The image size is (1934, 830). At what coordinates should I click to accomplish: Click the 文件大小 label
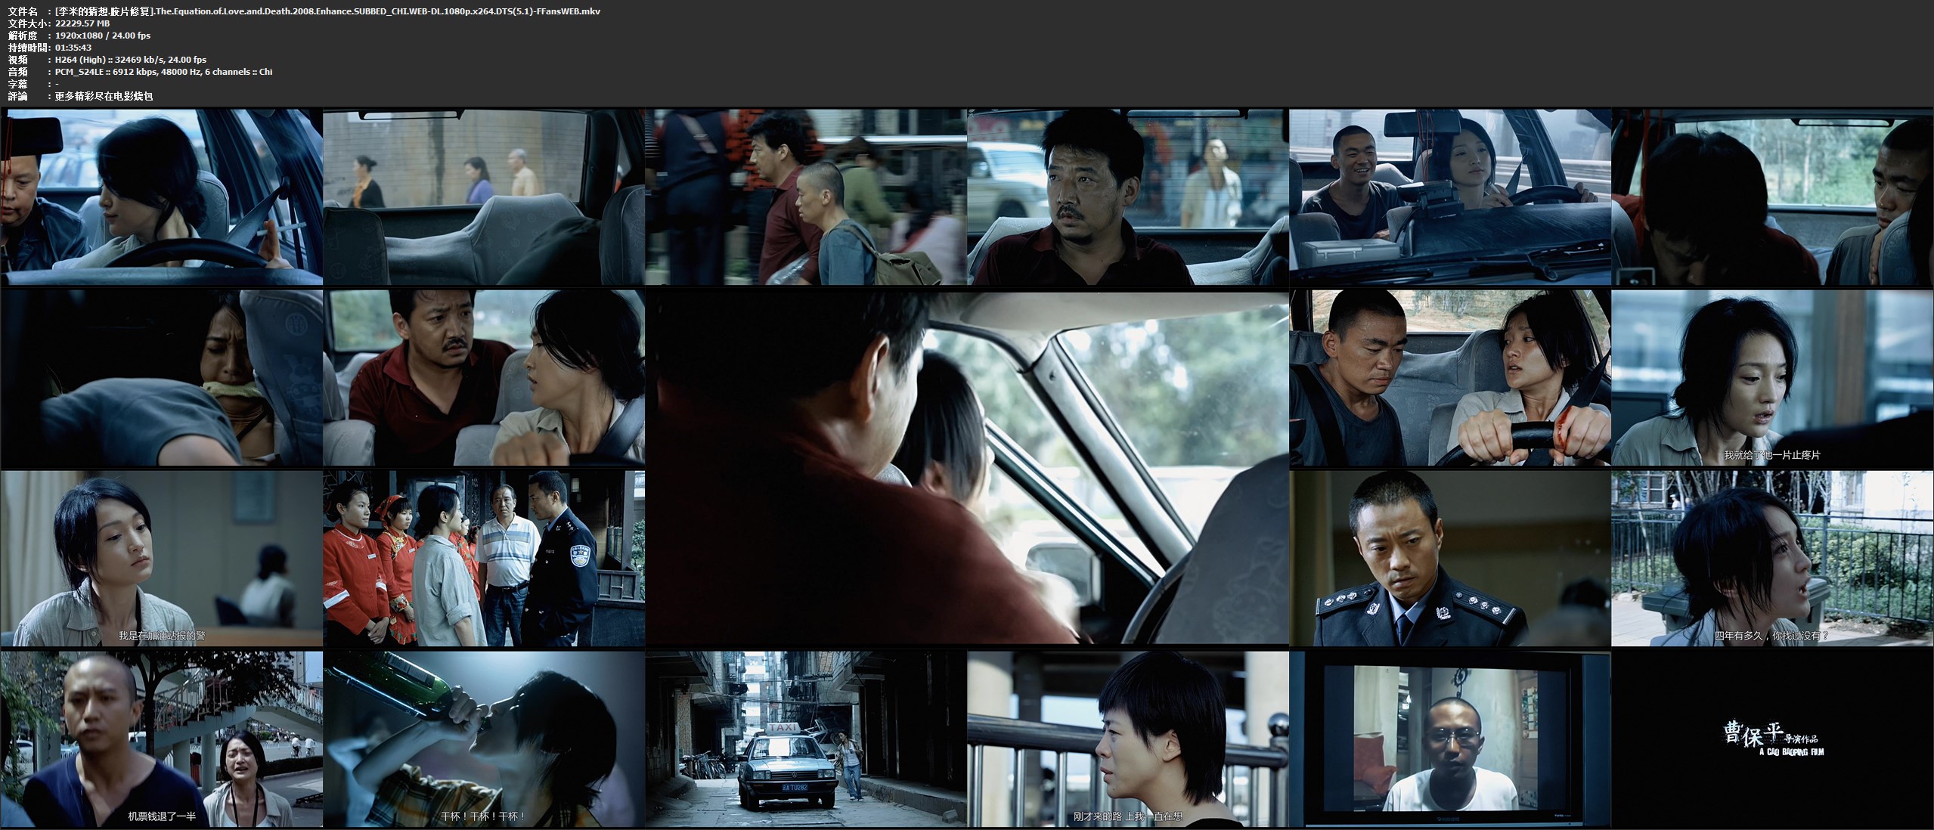(x=27, y=23)
